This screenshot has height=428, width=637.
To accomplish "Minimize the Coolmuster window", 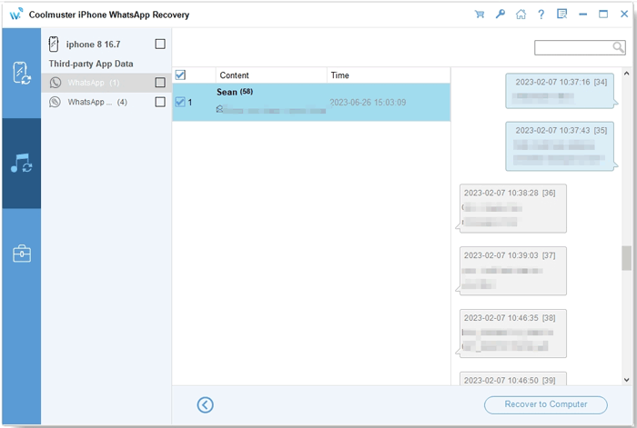I will click(x=583, y=15).
